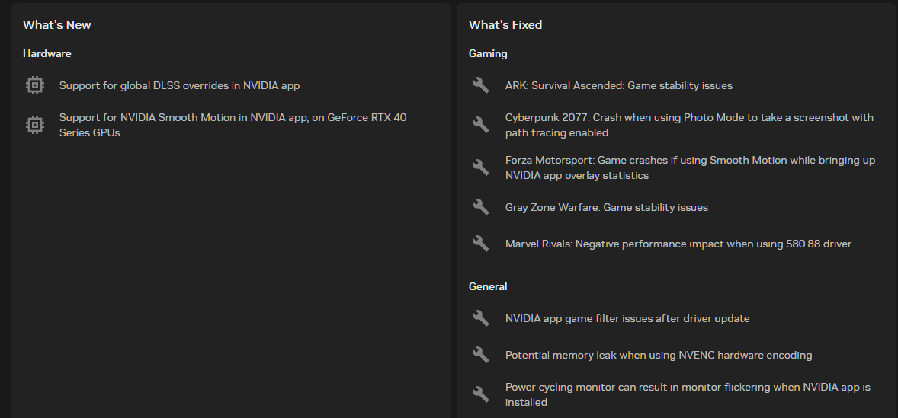The image size is (898, 418).
Task: Click wrench icon beside game filter issues
Action: tap(480, 318)
